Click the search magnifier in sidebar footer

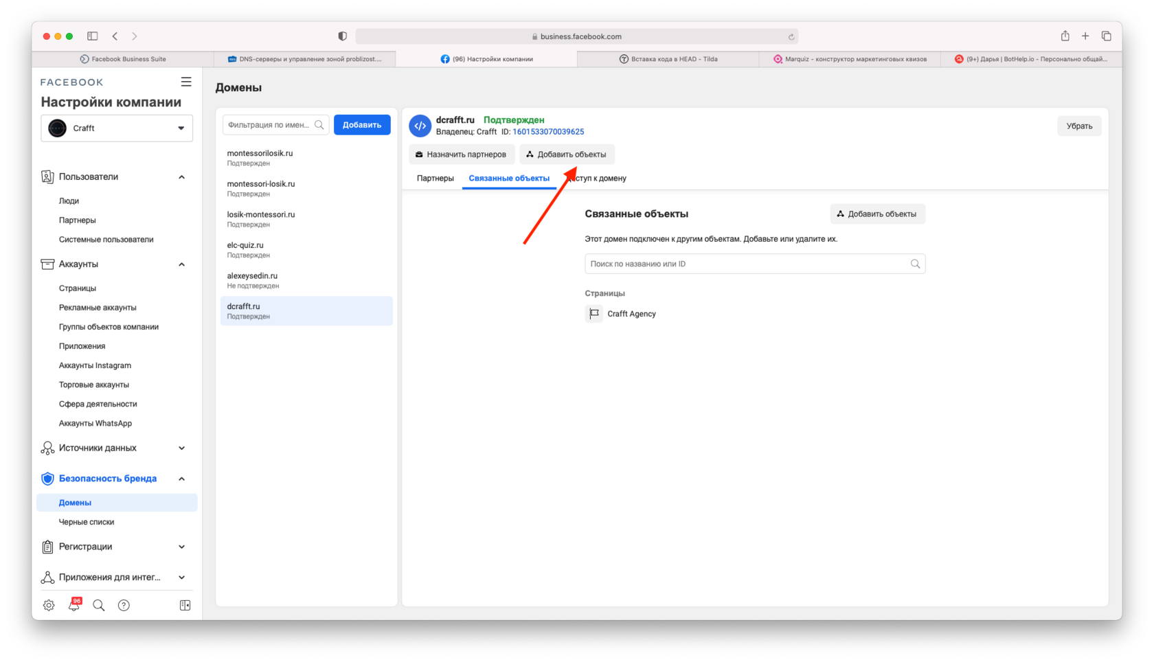point(99,605)
